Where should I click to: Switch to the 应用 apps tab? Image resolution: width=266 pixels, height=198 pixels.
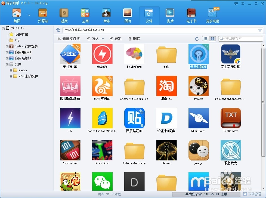point(85,16)
